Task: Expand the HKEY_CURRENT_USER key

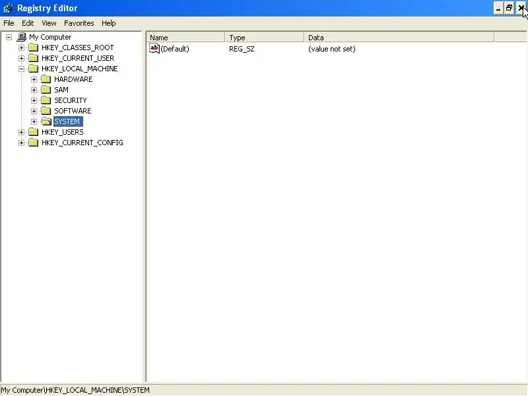Action: (22, 58)
